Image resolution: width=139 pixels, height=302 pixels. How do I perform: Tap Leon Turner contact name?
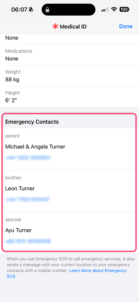[20, 188]
